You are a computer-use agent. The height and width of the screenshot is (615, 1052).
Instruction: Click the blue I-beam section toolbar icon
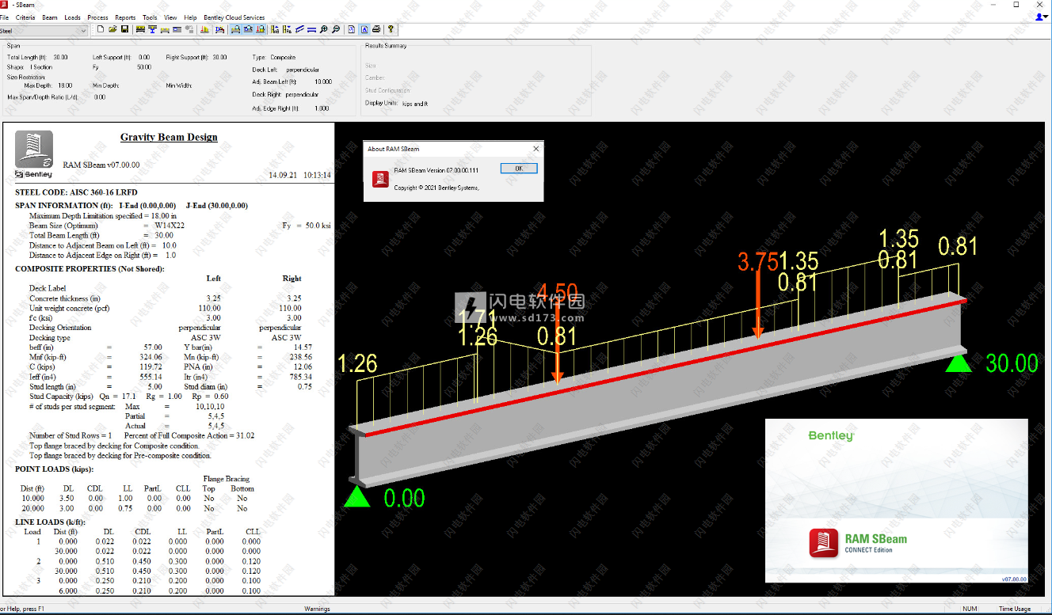tap(152, 29)
